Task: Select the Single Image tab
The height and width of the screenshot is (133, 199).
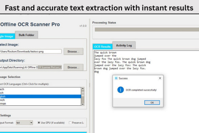Action: [7, 36]
